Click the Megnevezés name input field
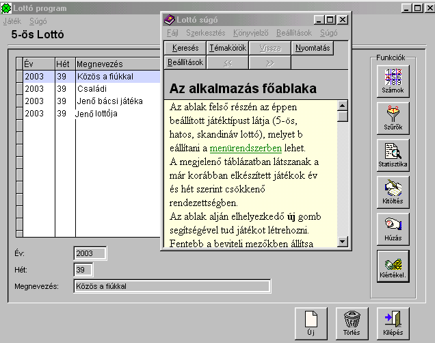Viewport: 435px width, 343px height. click(x=172, y=286)
